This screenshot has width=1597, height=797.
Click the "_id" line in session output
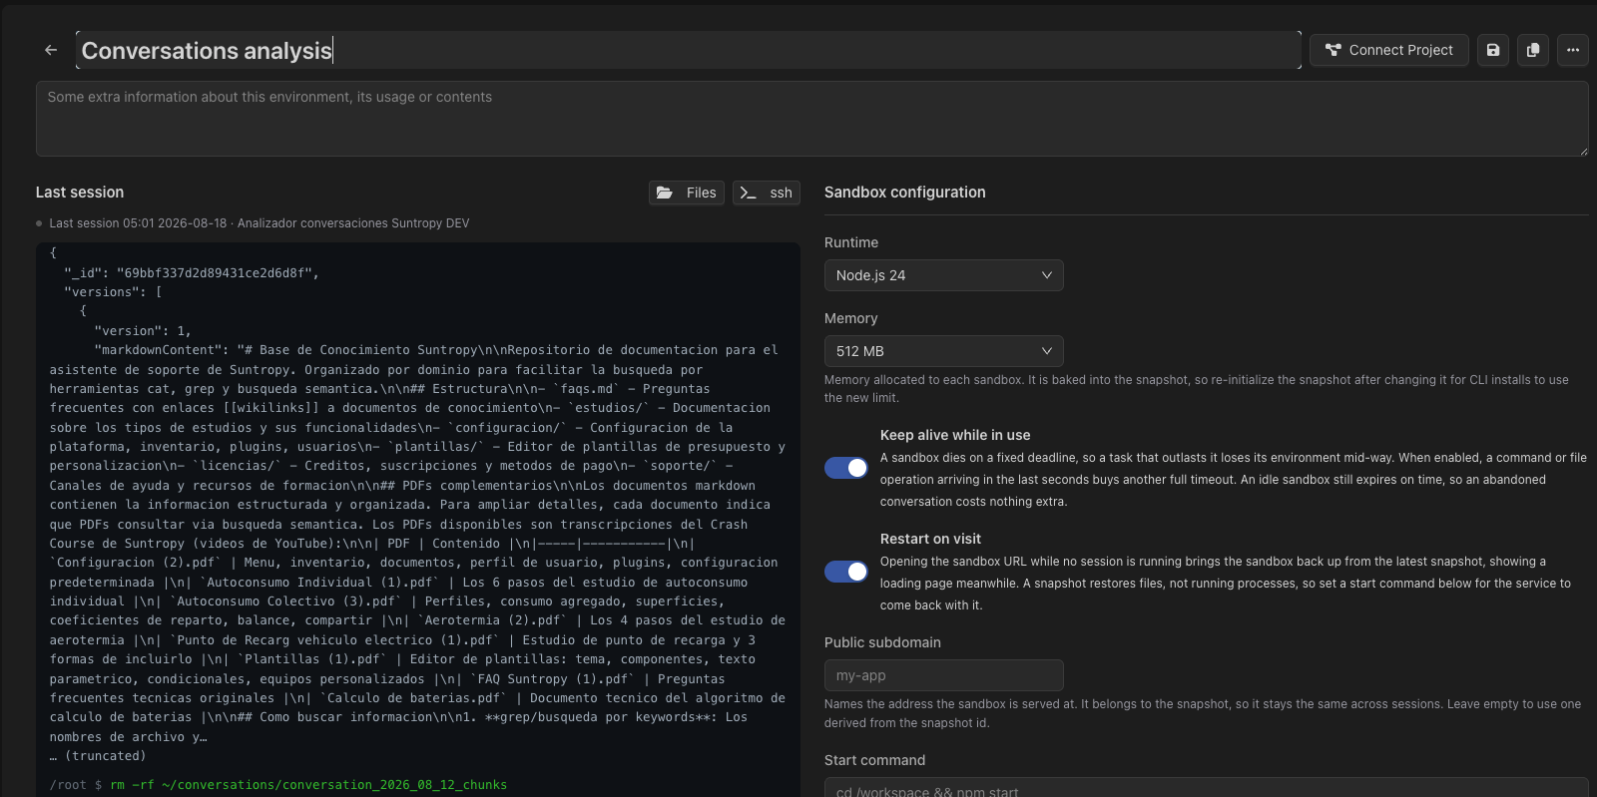tap(192, 272)
